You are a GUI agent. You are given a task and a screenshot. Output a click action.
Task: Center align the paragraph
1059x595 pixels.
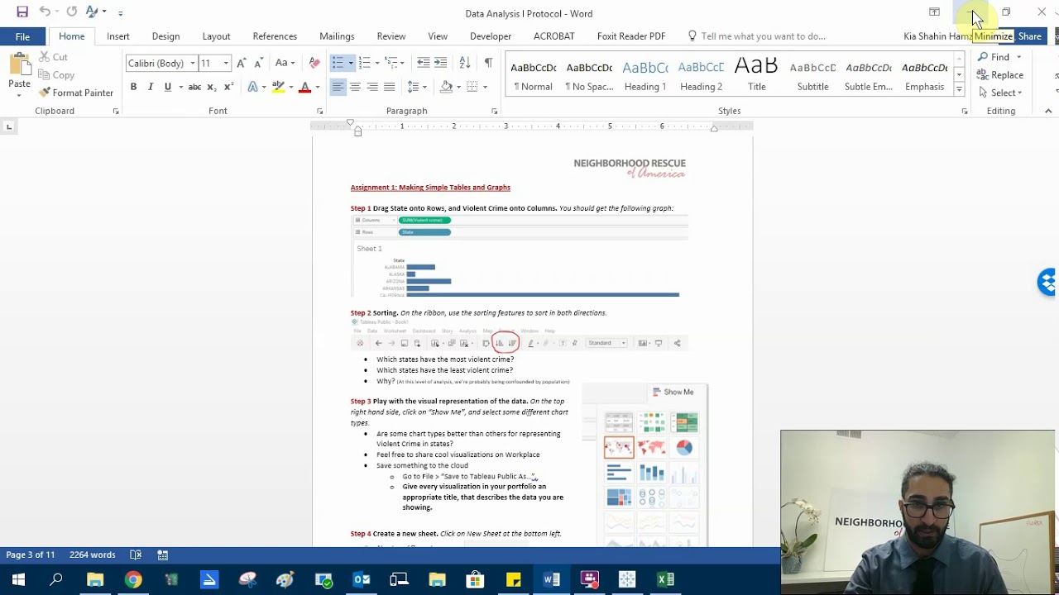(x=355, y=87)
